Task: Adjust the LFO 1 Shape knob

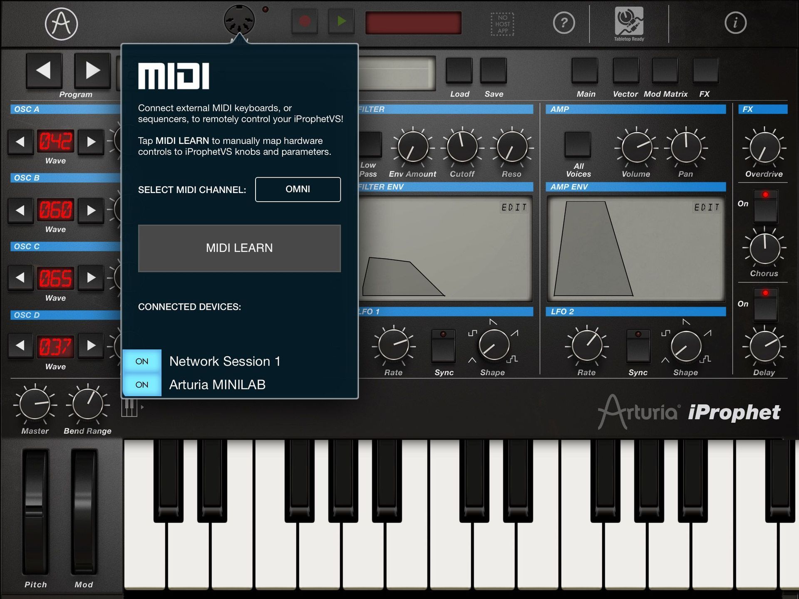Action: pyautogui.click(x=494, y=345)
